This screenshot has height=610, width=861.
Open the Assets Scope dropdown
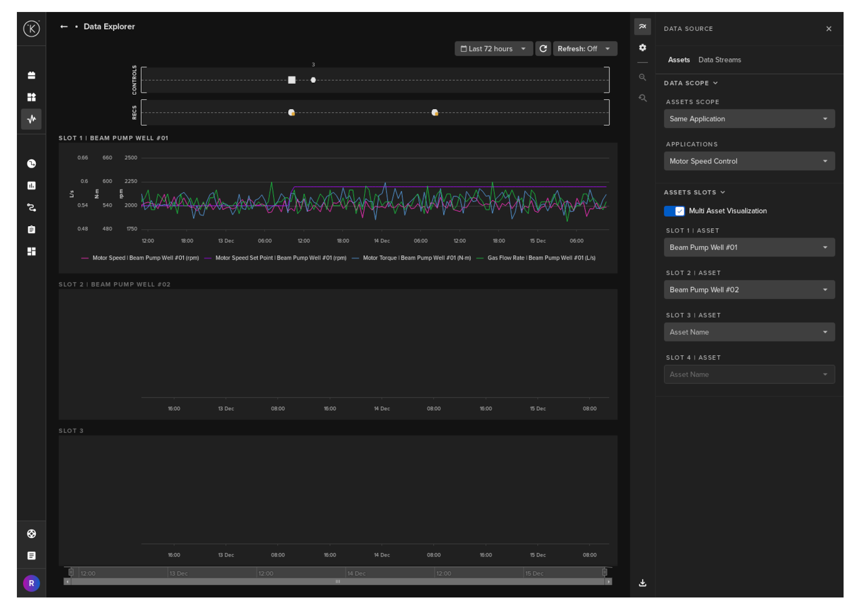pyautogui.click(x=749, y=119)
